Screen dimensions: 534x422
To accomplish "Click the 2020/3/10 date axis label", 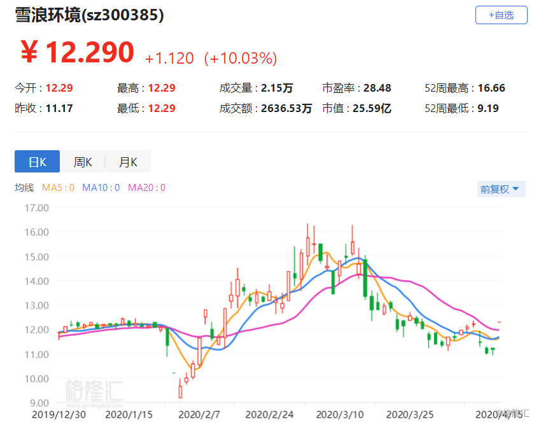I will [340, 414].
